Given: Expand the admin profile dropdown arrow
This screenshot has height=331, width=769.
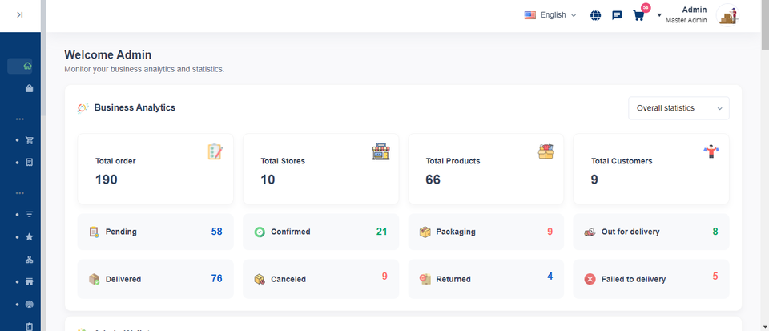Looking at the screenshot, I should pos(659,15).
